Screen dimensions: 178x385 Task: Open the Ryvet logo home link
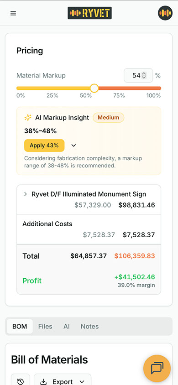89,13
